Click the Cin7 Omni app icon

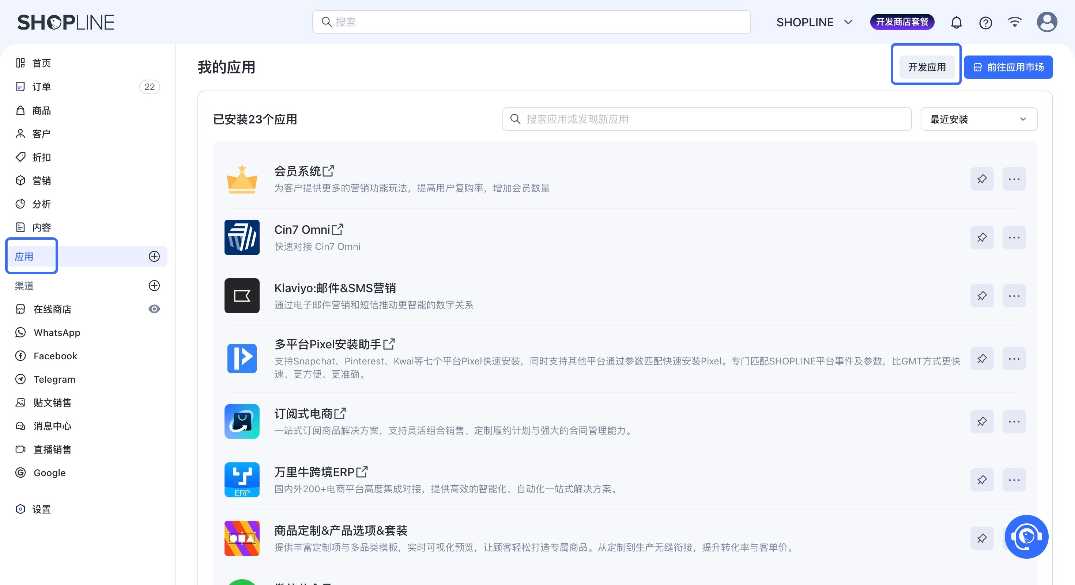[242, 237]
